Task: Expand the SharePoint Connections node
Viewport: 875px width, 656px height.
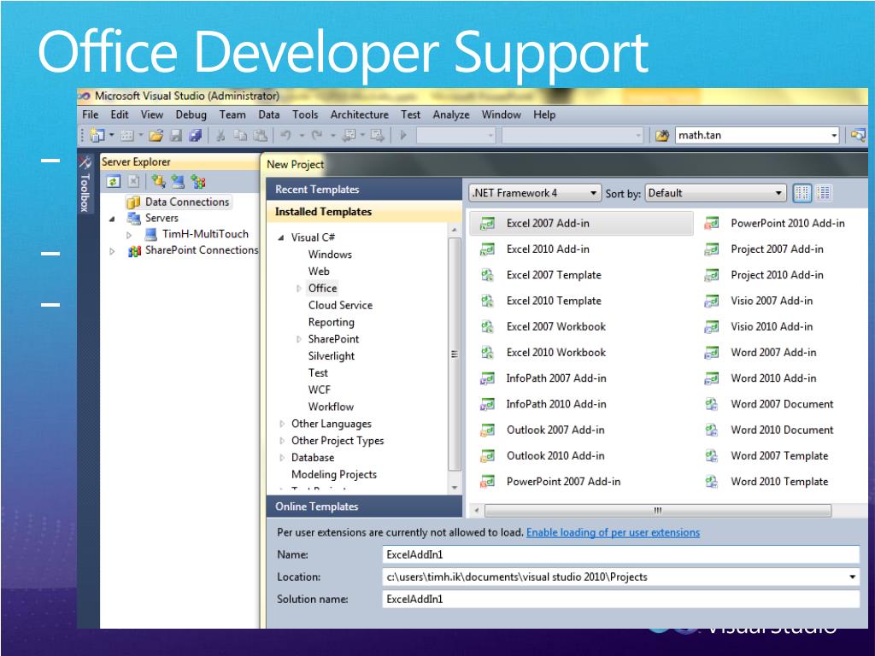Action: tap(112, 251)
